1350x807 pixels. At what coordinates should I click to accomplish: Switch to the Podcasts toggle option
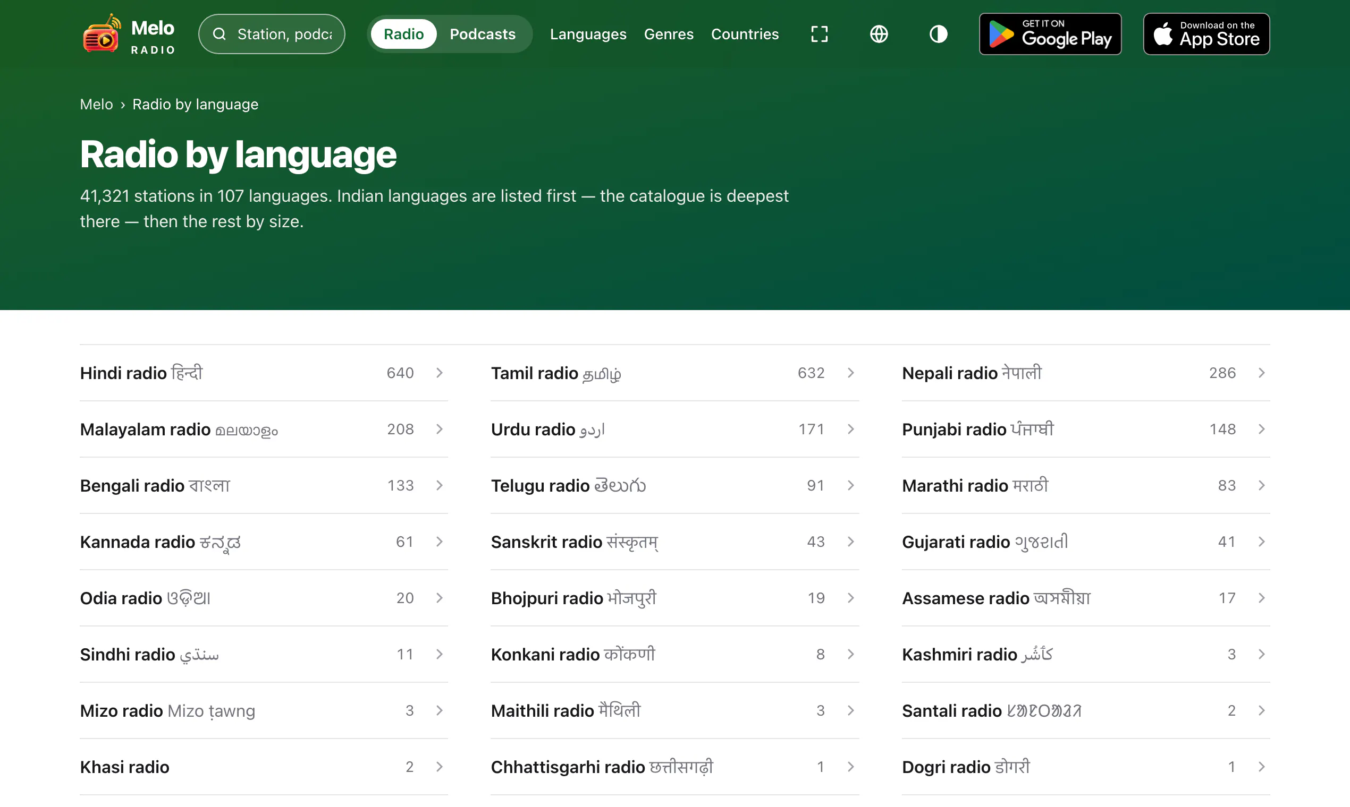(x=482, y=35)
